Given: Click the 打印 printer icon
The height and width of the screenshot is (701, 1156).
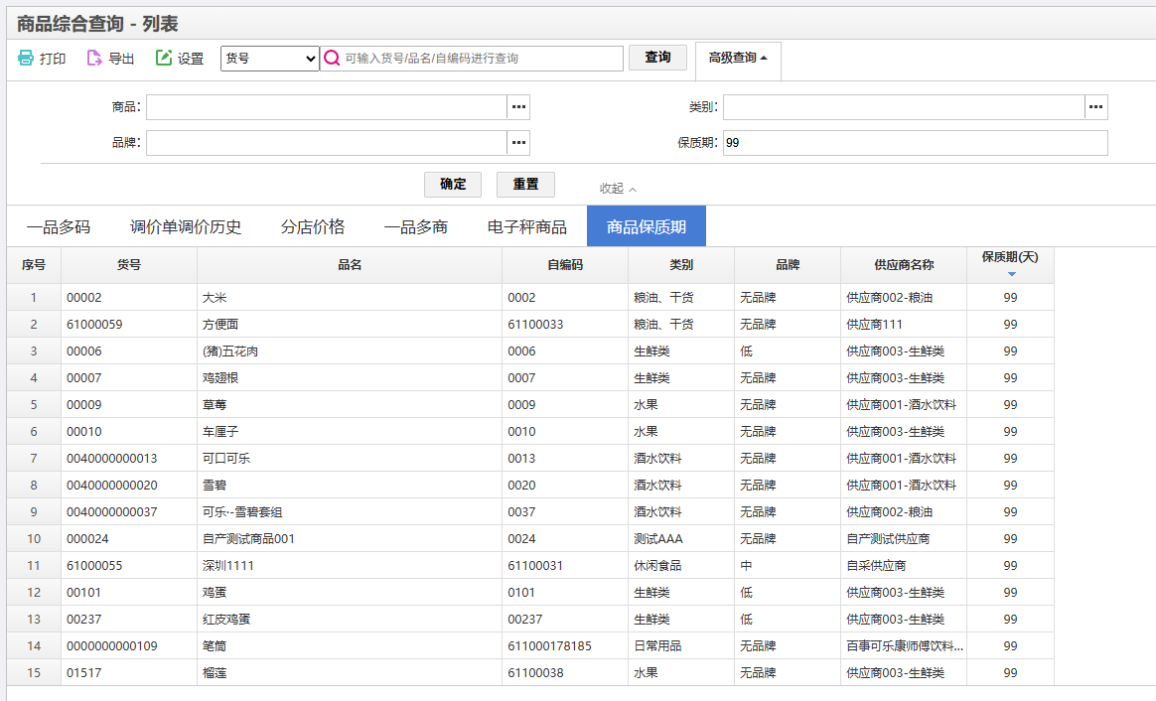Looking at the screenshot, I should coord(26,58).
